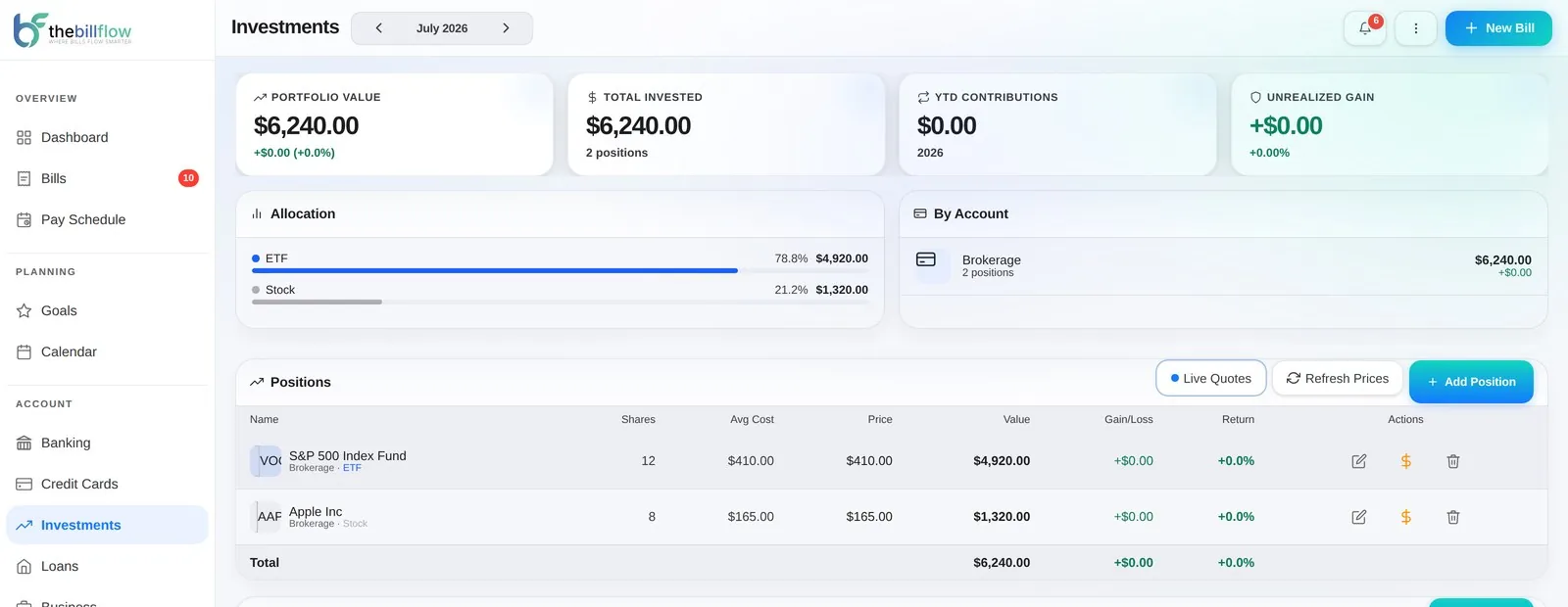Click the Bills document icon
Viewport: 1568px width, 607px height.
click(24, 179)
